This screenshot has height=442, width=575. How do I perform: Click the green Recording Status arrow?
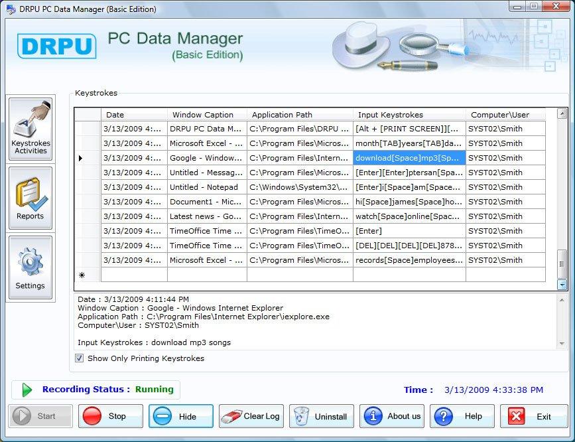coord(25,390)
